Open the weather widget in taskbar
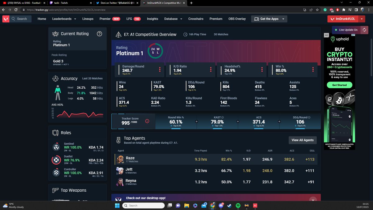This screenshot has width=373, height=210. coord(12,205)
